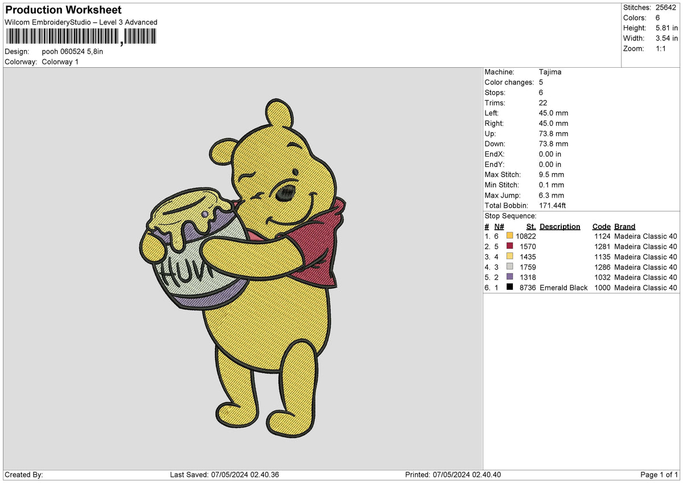
Task: Click the gray color swatch for stop 4
Action: [509, 267]
